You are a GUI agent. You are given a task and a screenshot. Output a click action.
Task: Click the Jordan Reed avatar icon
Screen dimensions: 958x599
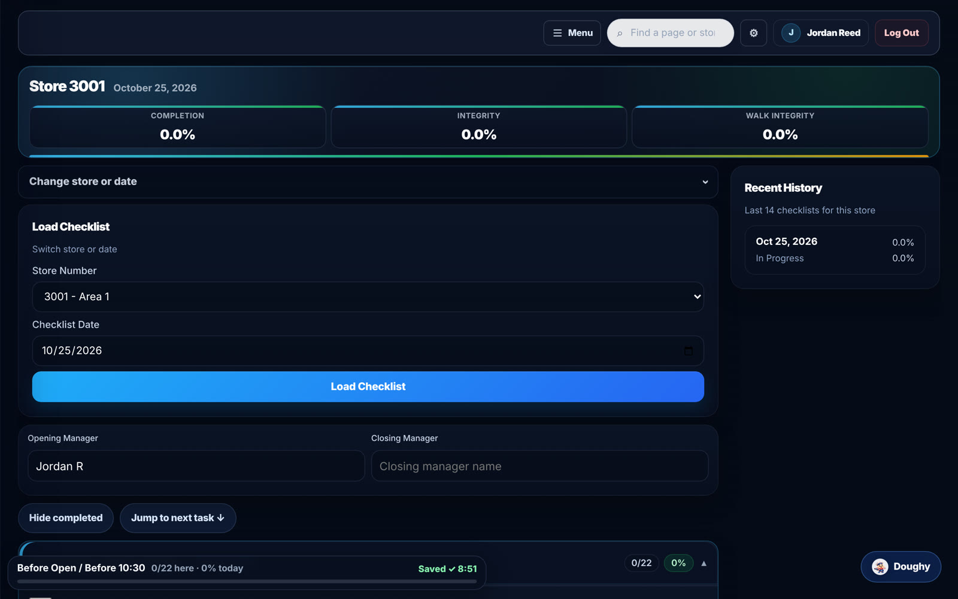pos(791,33)
